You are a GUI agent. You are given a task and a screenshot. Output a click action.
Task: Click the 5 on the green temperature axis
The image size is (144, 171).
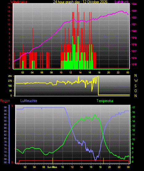133,162
